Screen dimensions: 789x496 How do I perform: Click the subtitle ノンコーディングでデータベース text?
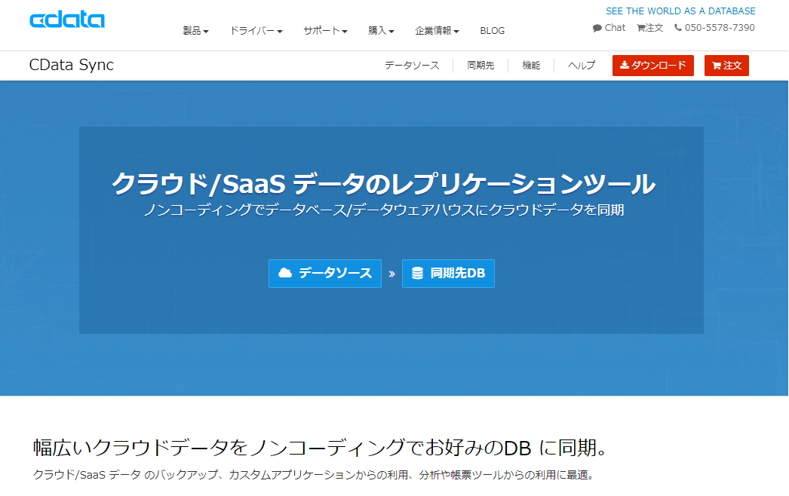point(384,210)
